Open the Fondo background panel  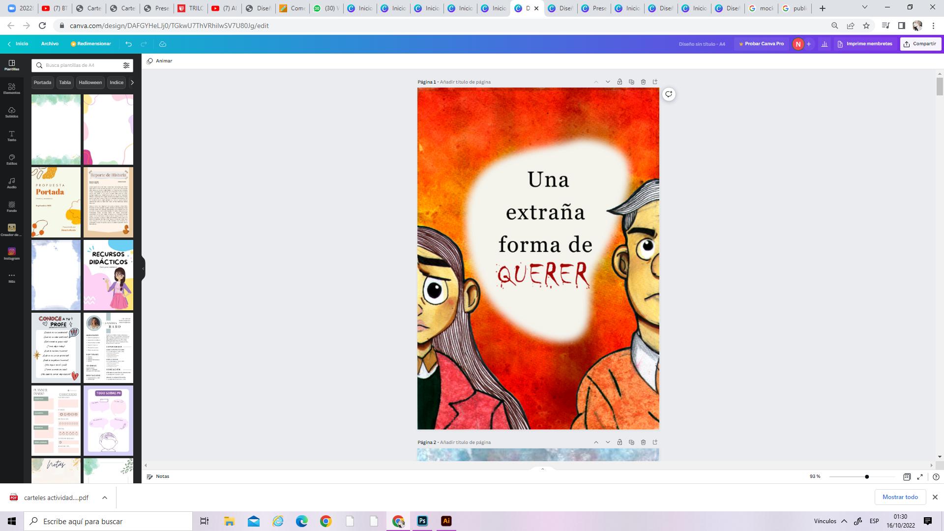tap(12, 206)
